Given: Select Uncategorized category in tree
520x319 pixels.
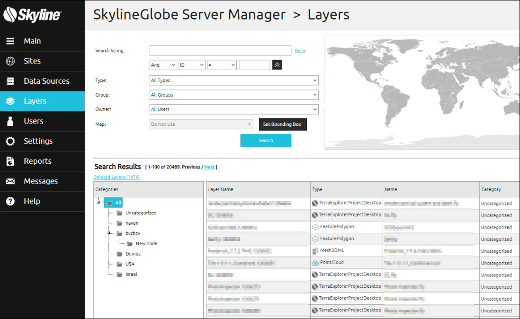Looking at the screenshot, I should [141, 213].
